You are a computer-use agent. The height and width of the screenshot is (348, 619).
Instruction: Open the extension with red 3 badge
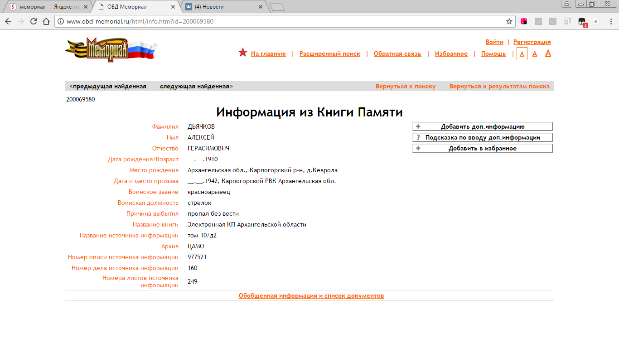tap(583, 22)
